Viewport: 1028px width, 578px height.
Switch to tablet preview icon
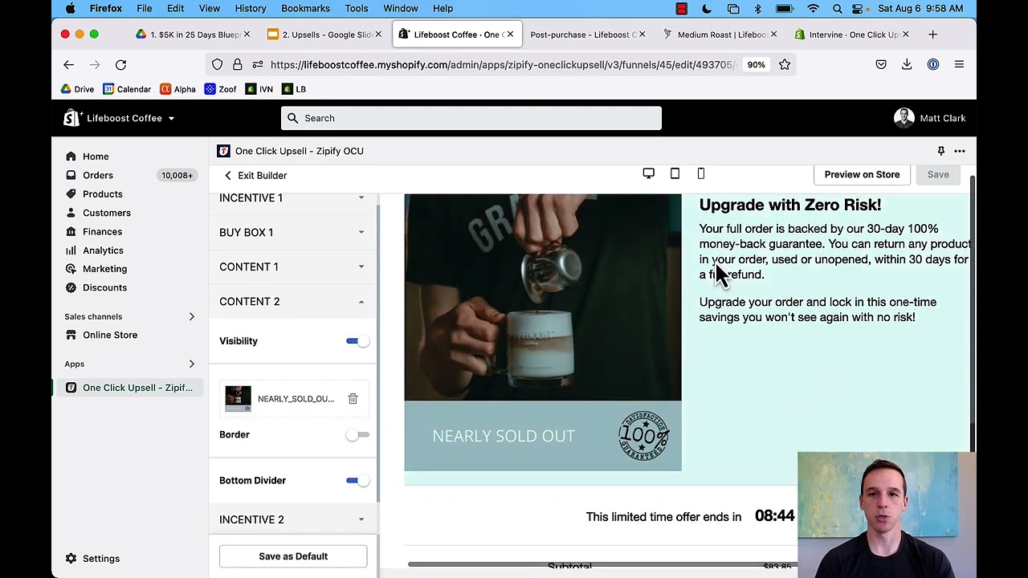coord(675,173)
